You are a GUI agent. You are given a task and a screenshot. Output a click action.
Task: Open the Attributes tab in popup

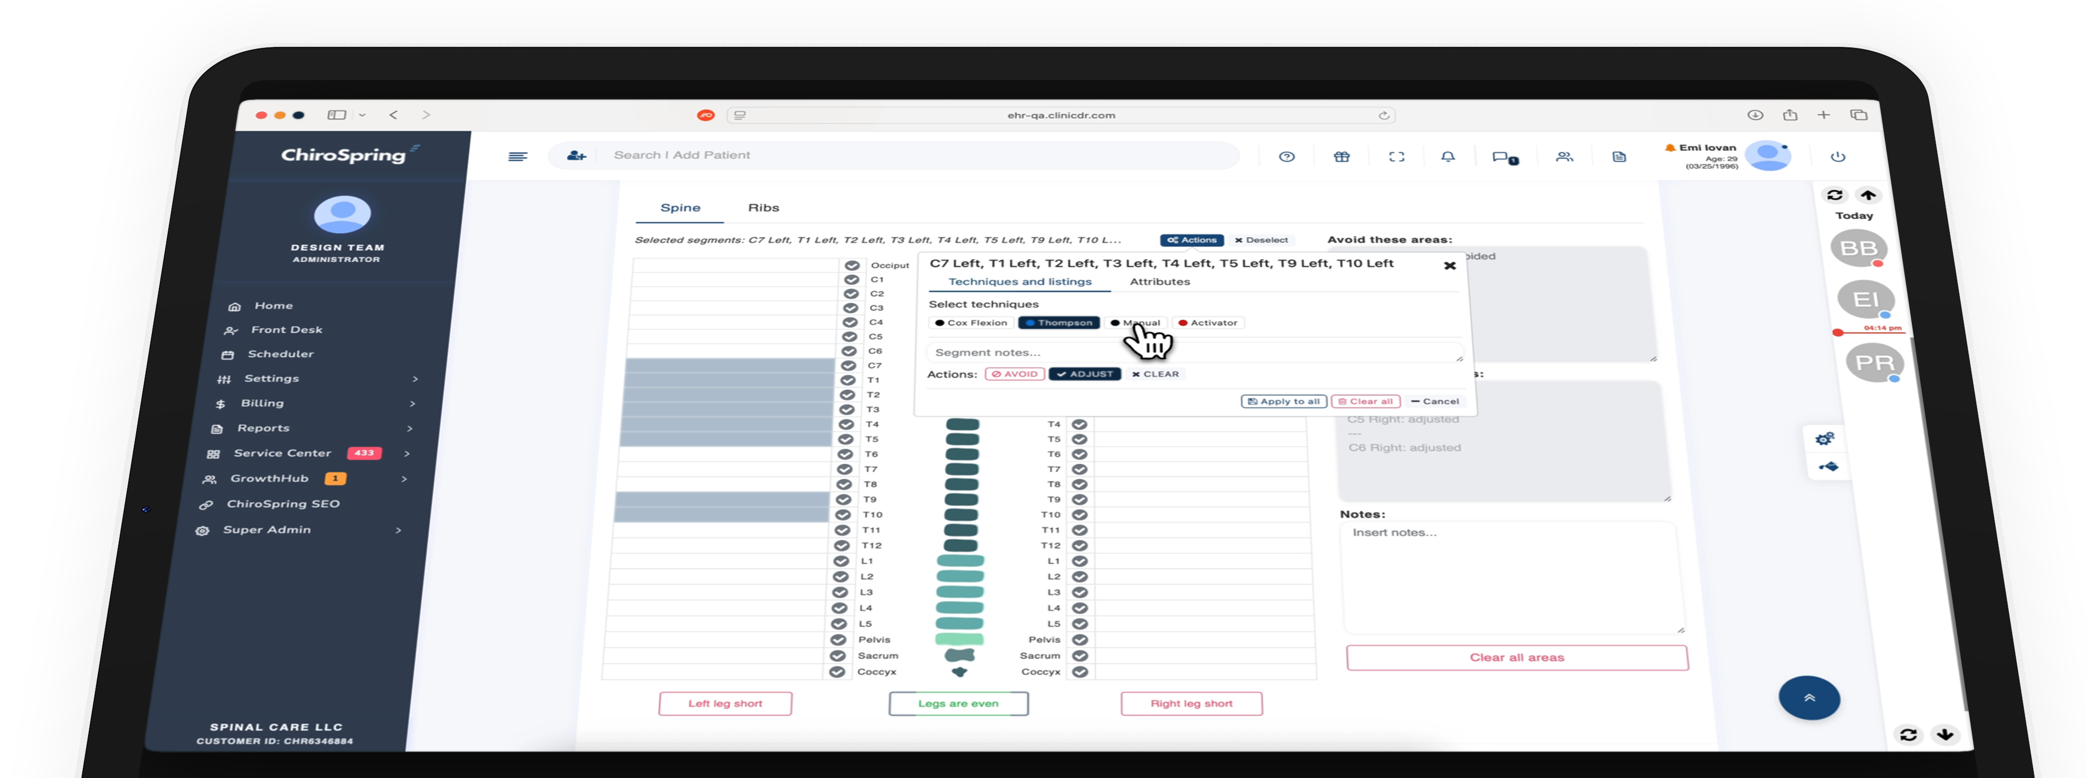tap(1159, 282)
